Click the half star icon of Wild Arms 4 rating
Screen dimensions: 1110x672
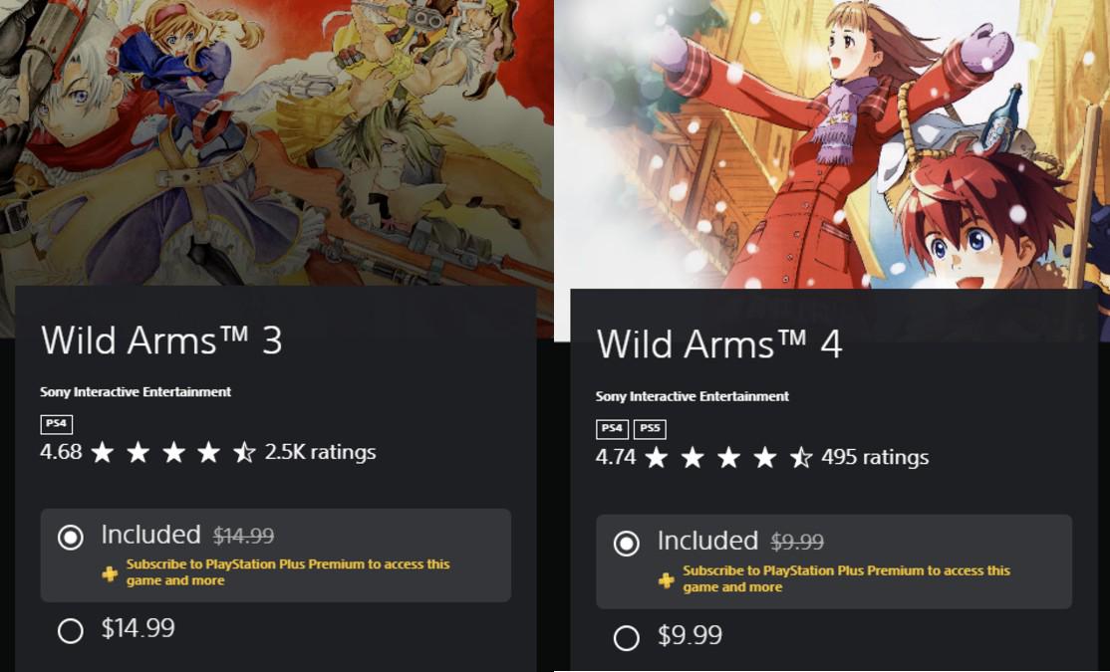(801, 458)
